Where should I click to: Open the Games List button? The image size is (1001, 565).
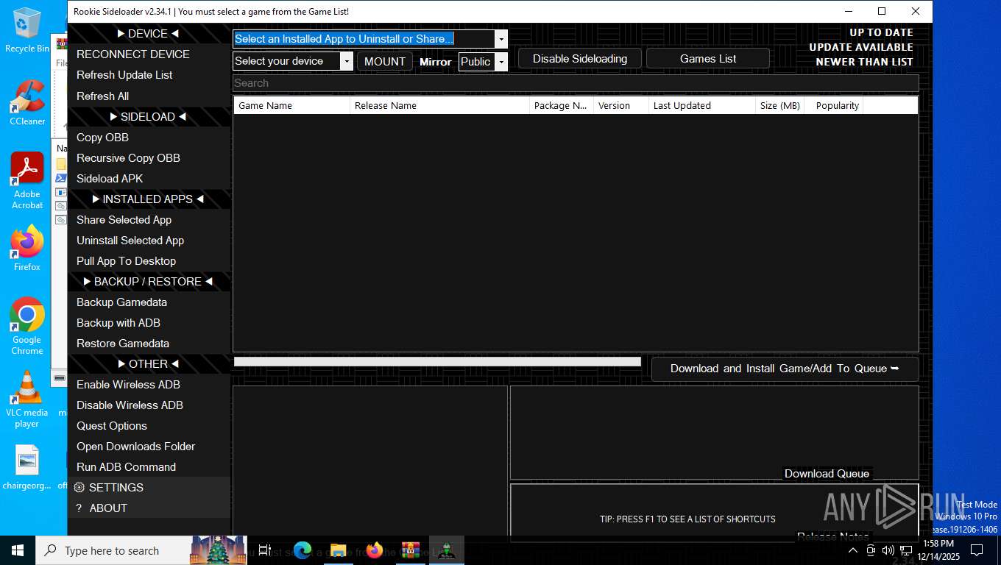pos(708,59)
